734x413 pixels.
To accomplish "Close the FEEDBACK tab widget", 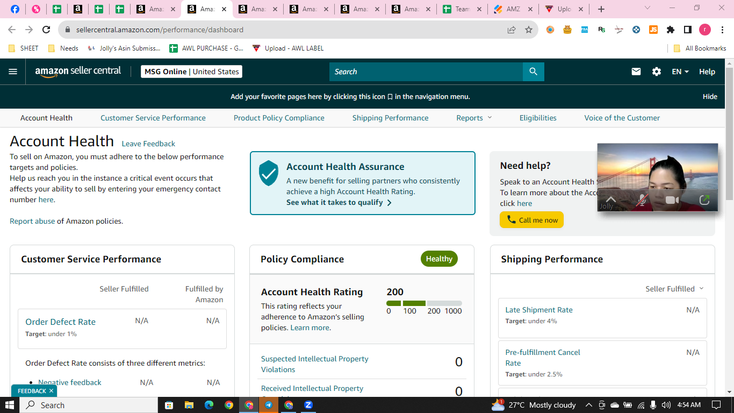I will pyautogui.click(x=51, y=391).
